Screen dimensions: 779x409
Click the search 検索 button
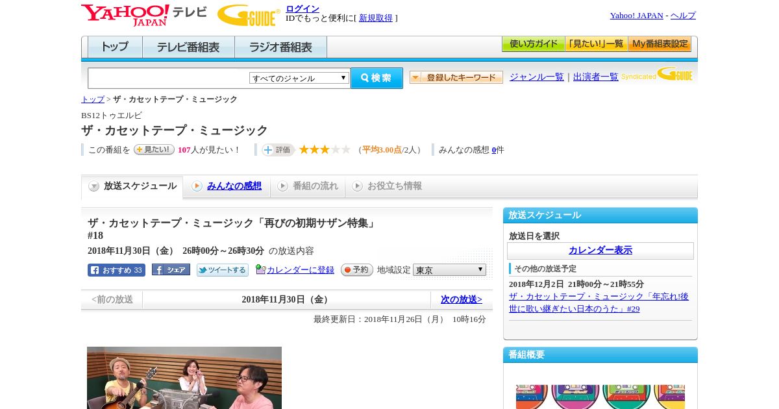(x=377, y=78)
